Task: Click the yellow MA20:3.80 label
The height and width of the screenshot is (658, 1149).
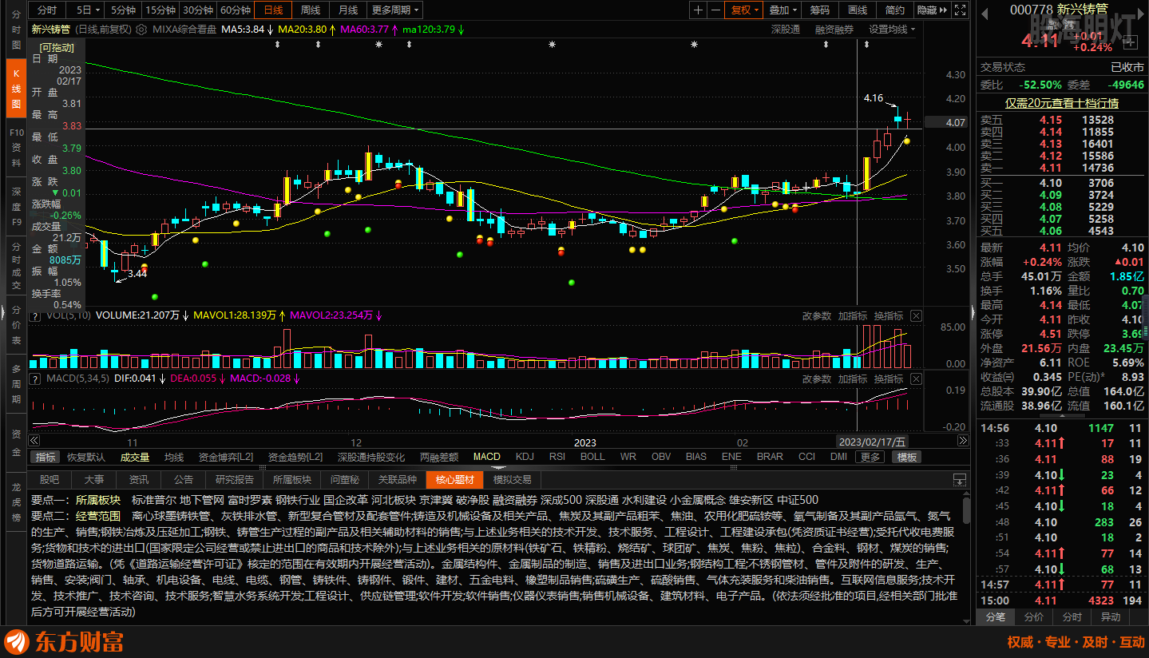Action: tap(302, 29)
